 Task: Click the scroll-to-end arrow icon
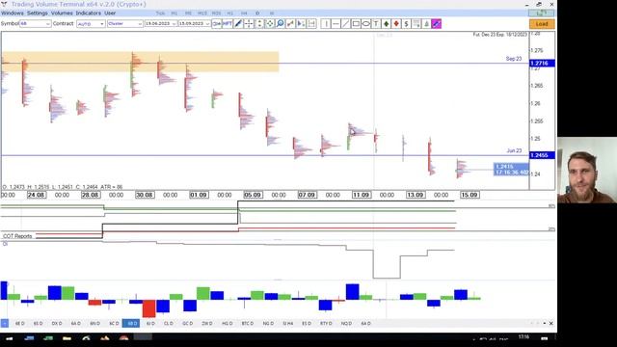pos(301,23)
